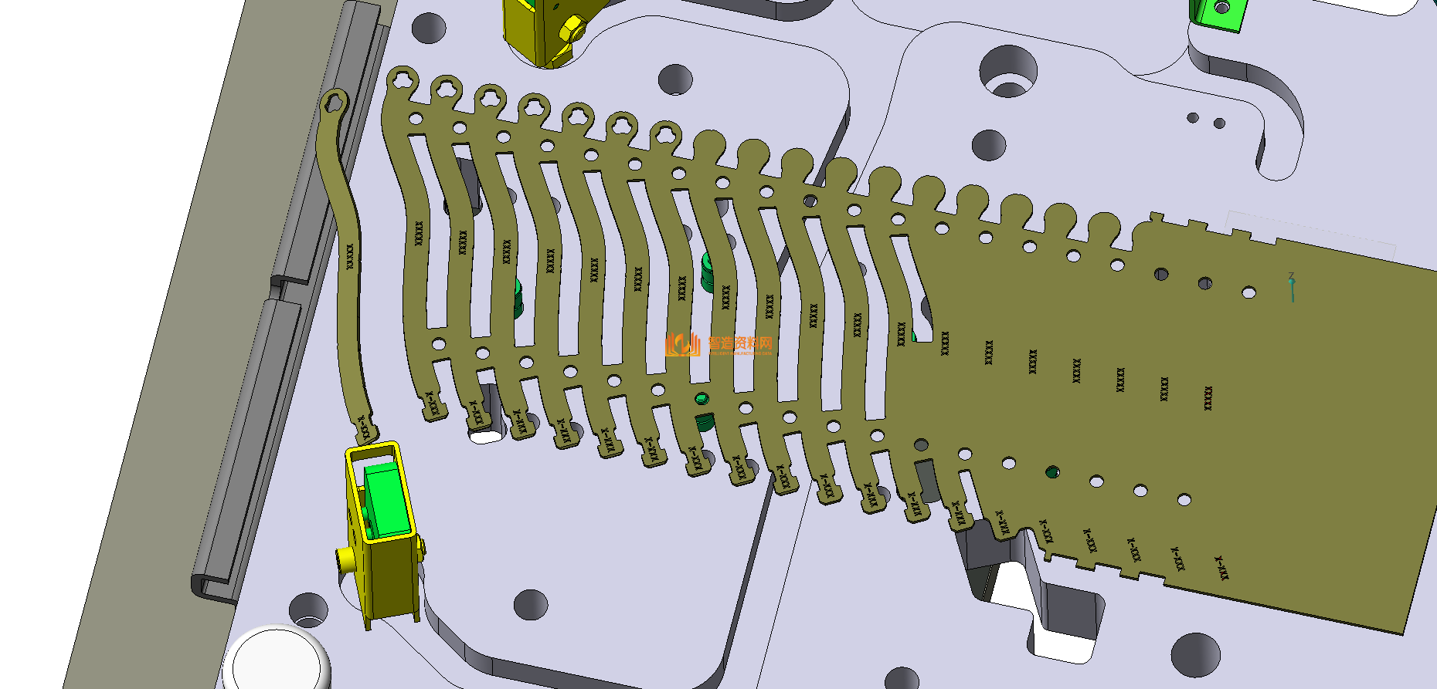Select the large counterbored hole at top right
1437x689 pixels.
[1008, 71]
